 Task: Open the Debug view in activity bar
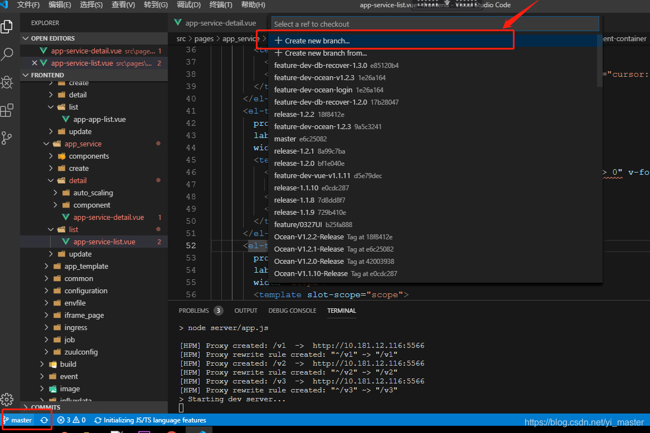(7, 82)
